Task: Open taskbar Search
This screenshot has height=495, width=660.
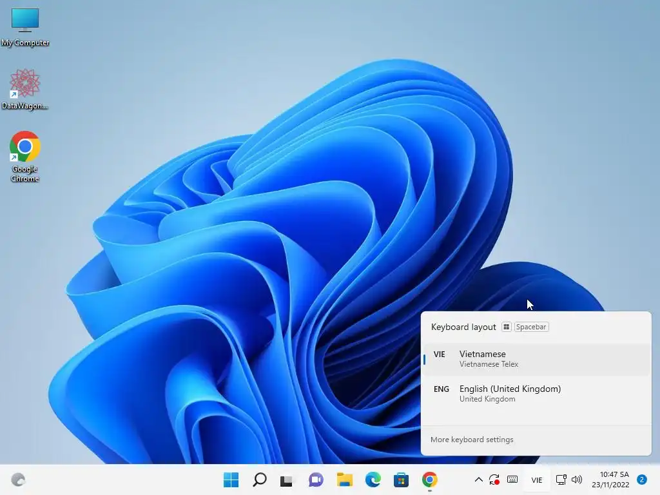Action: (x=259, y=480)
